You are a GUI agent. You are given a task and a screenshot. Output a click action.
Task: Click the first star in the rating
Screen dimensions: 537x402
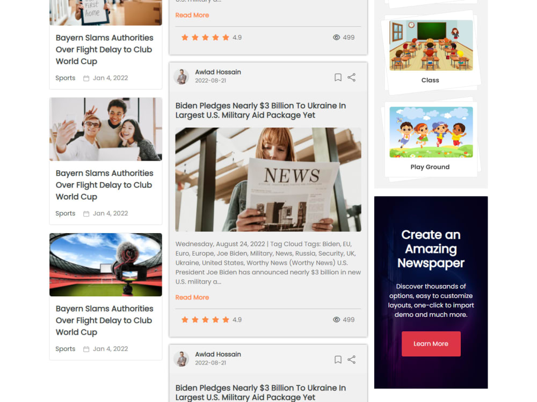pyautogui.click(x=185, y=319)
